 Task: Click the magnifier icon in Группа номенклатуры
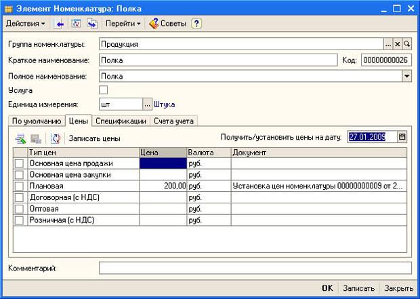407,44
